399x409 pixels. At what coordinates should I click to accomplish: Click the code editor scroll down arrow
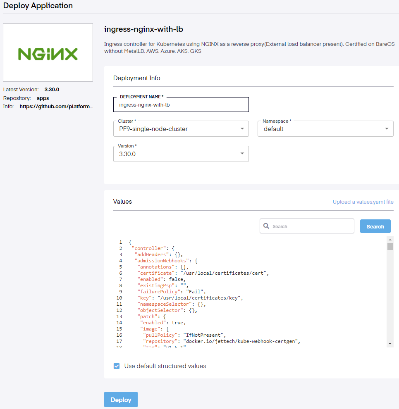(390, 344)
